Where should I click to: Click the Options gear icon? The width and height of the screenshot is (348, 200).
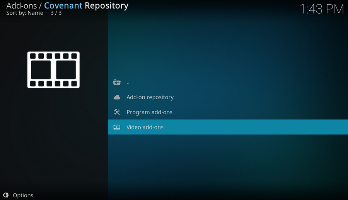[6, 195]
